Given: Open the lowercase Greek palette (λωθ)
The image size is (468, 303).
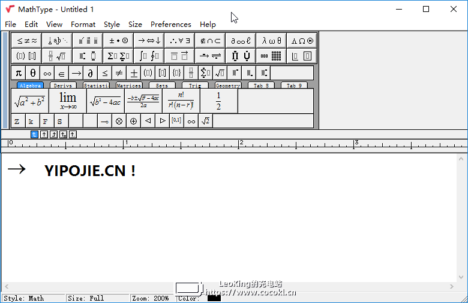Looking at the screenshot, I should [271, 41].
